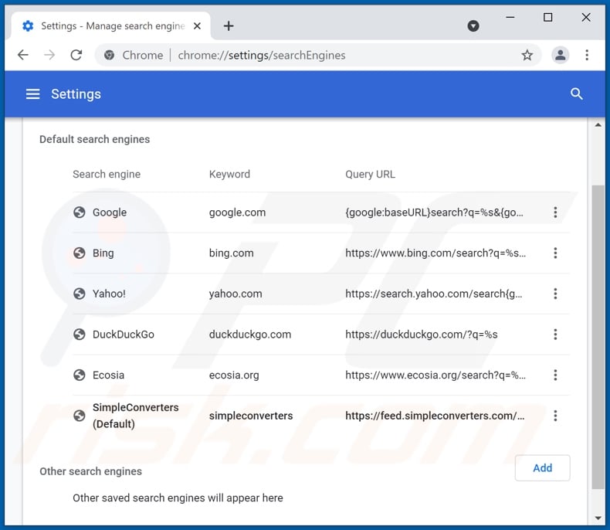This screenshot has height=530, width=610.
Task: Maximize the Chrome window
Action: 547,17
